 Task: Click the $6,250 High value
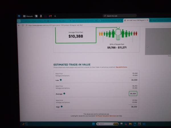(134, 107)
